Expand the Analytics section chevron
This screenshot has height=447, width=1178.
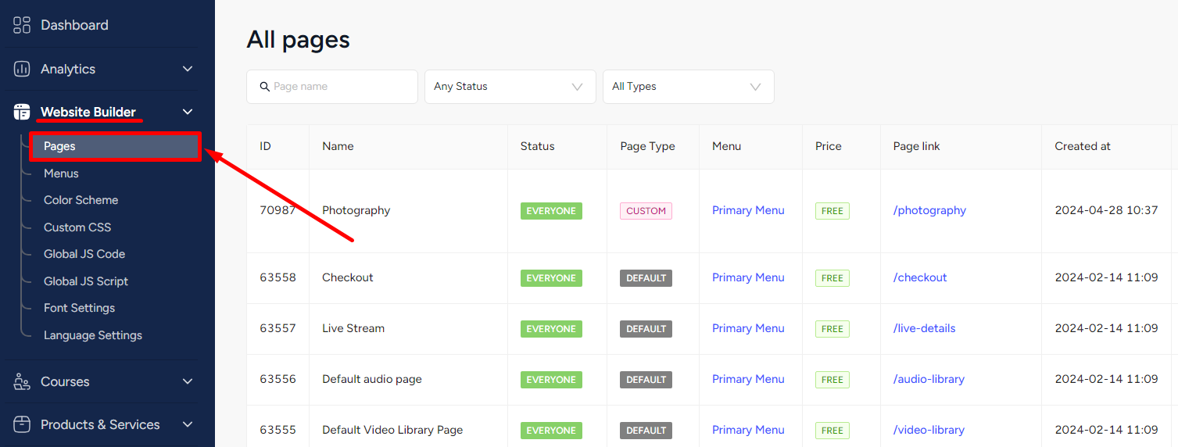[188, 69]
